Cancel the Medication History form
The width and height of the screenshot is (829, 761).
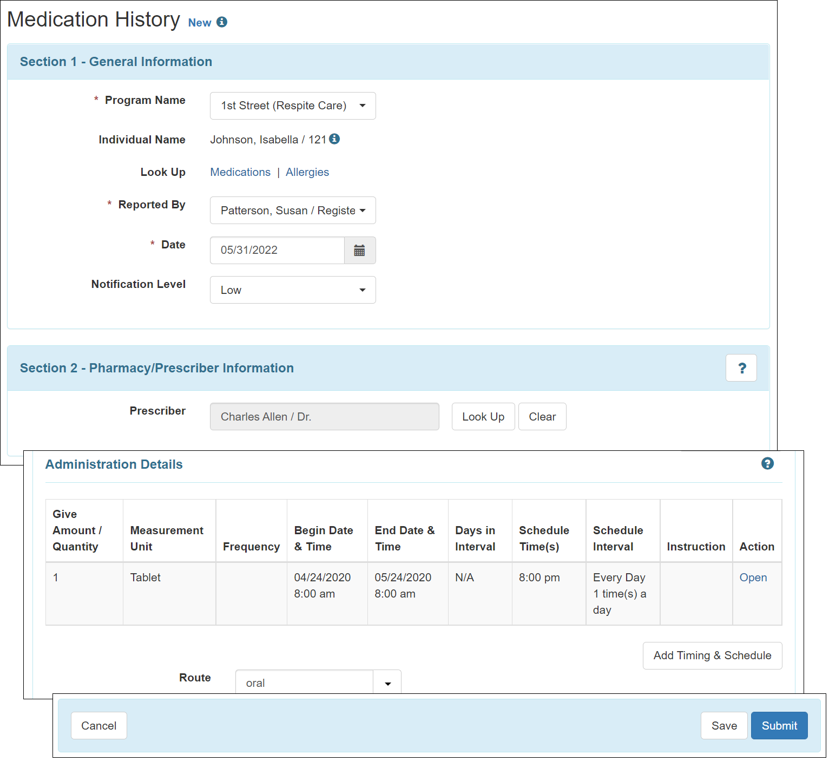pos(98,725)
